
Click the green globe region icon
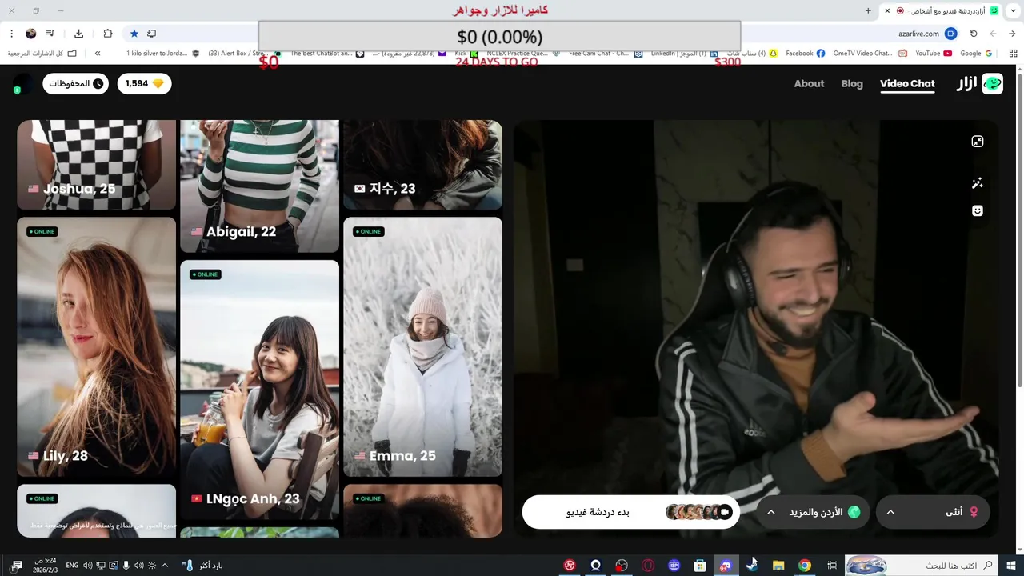pos(854,512)
